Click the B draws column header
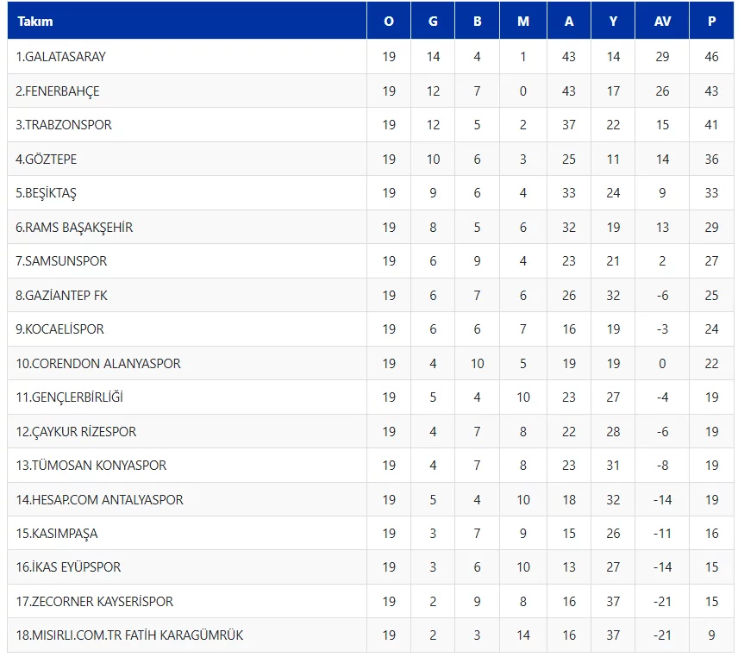 coord(478,22)
